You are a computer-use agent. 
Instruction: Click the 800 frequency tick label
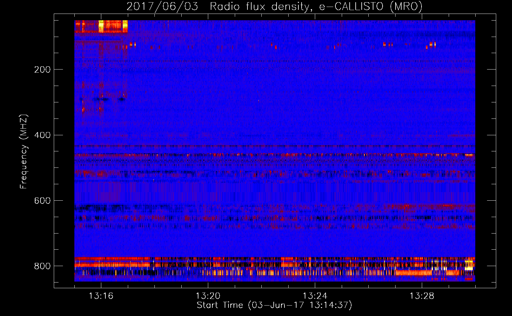tap(42, 266)
